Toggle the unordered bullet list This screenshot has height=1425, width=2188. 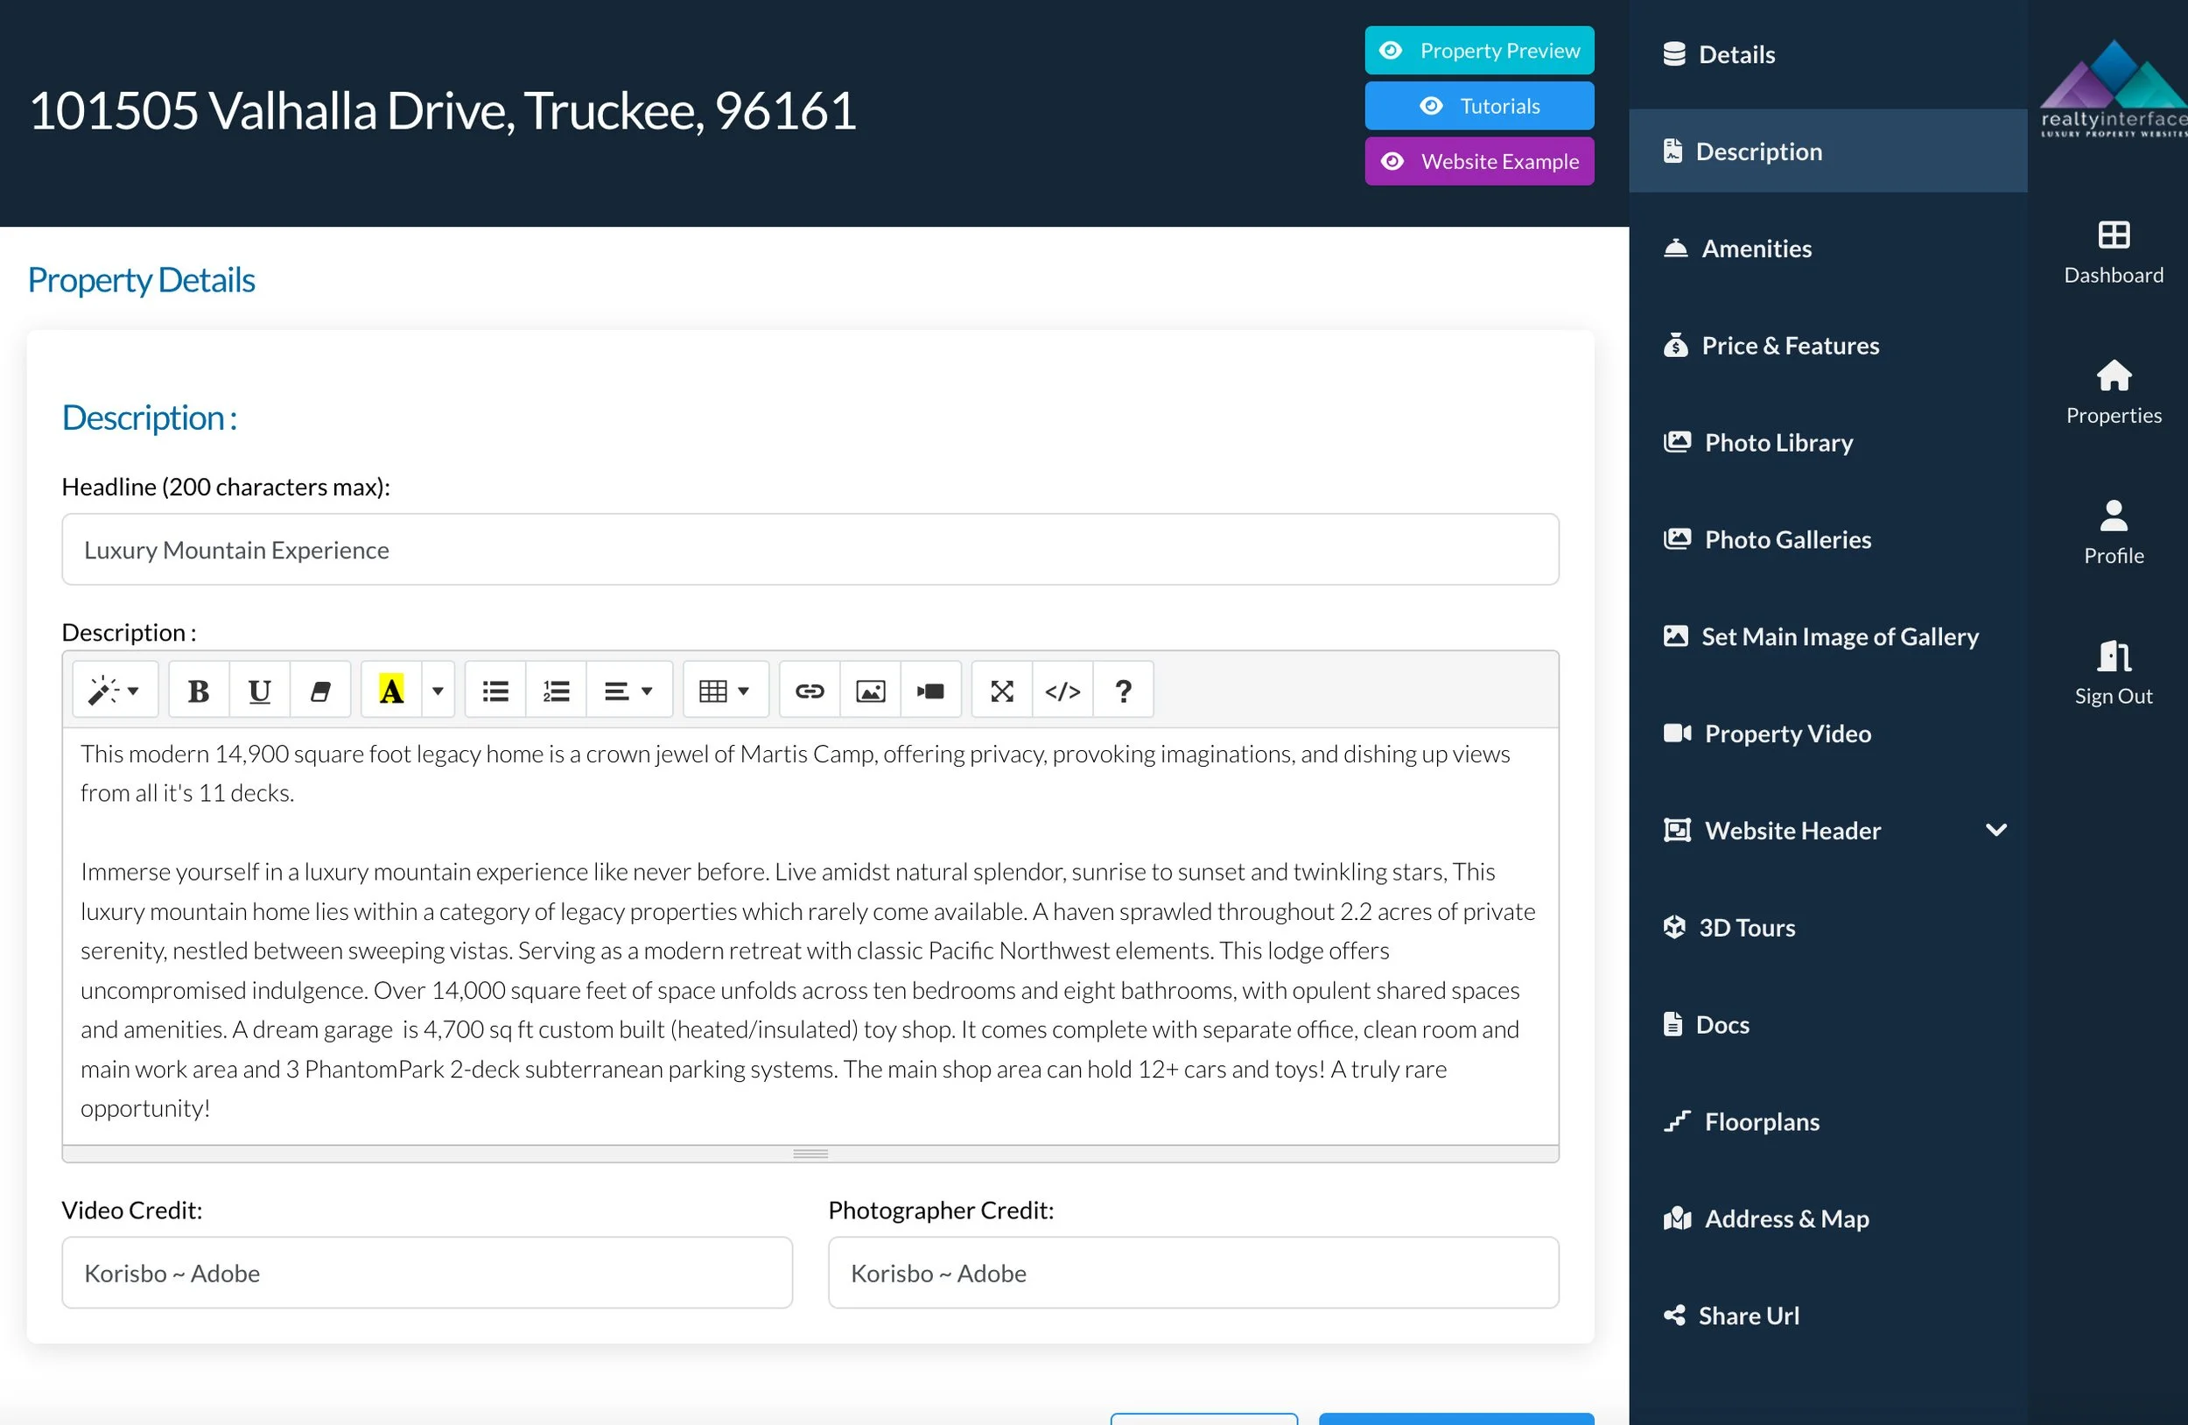point(495,691)
